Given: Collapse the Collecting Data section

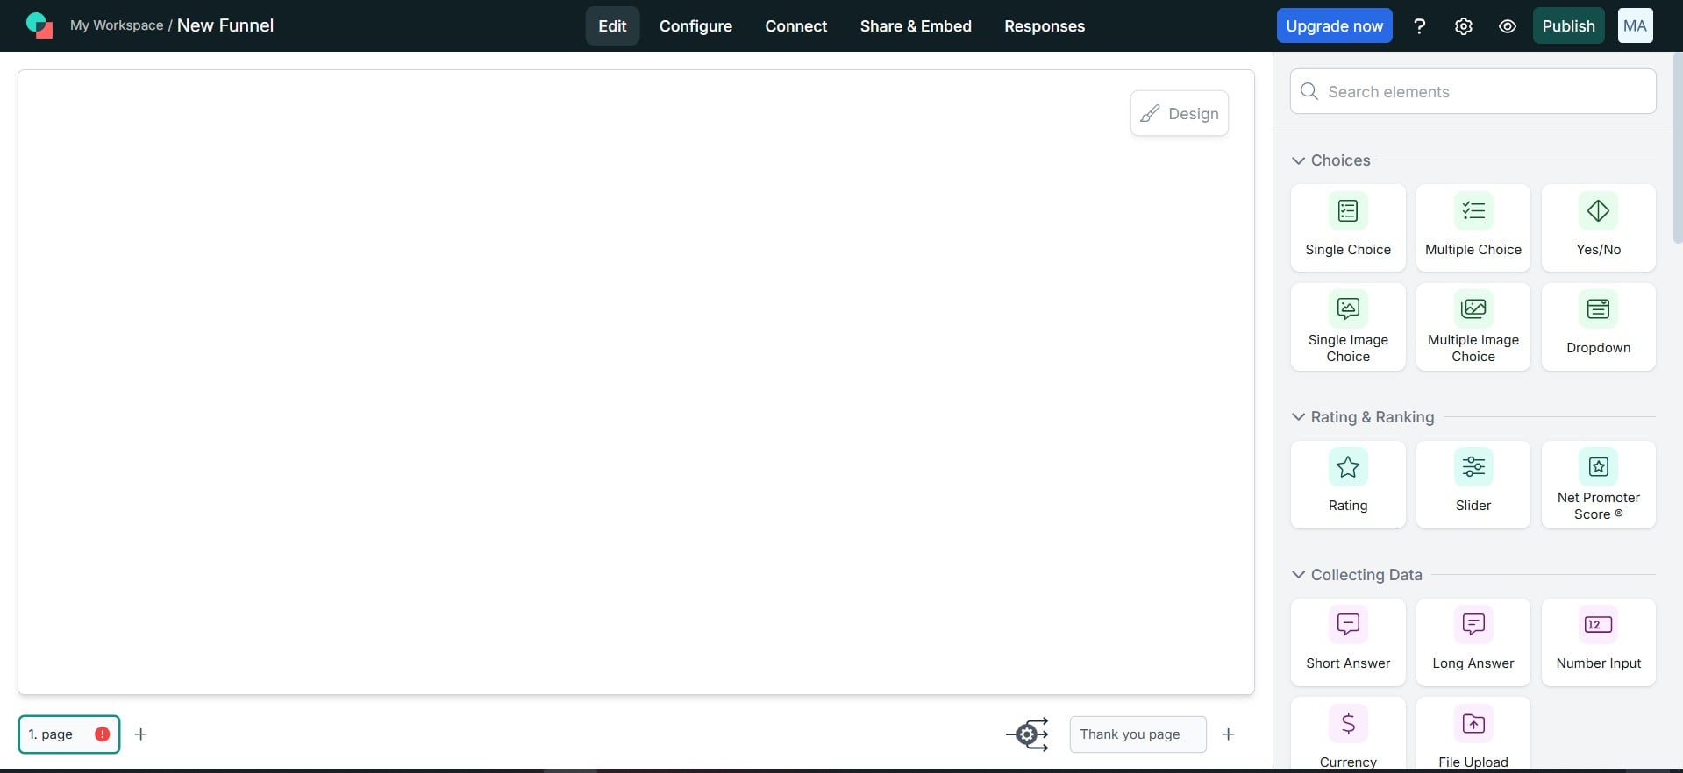Looking at the screenshot, I should (1298, 575).
